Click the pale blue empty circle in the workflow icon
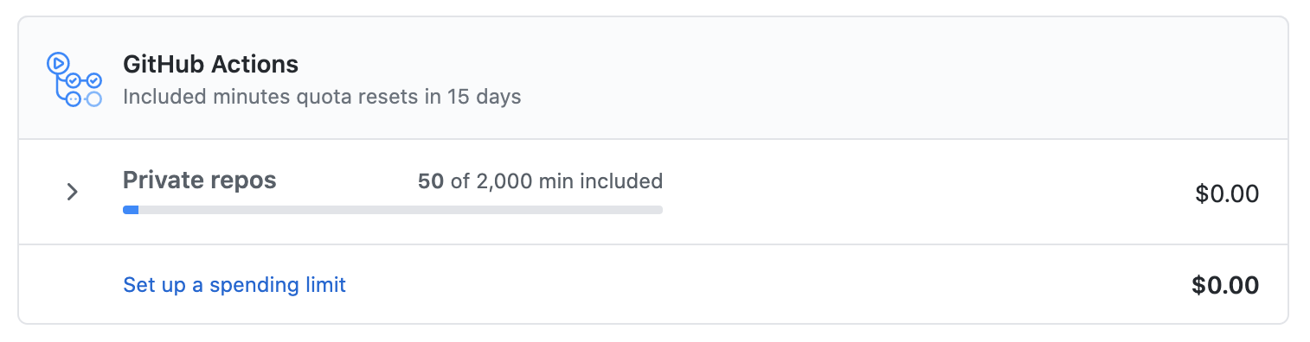 click(x=94, y=99)
